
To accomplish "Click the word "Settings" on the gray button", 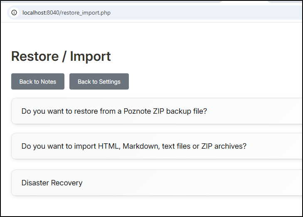I will [x=109, y=82].
